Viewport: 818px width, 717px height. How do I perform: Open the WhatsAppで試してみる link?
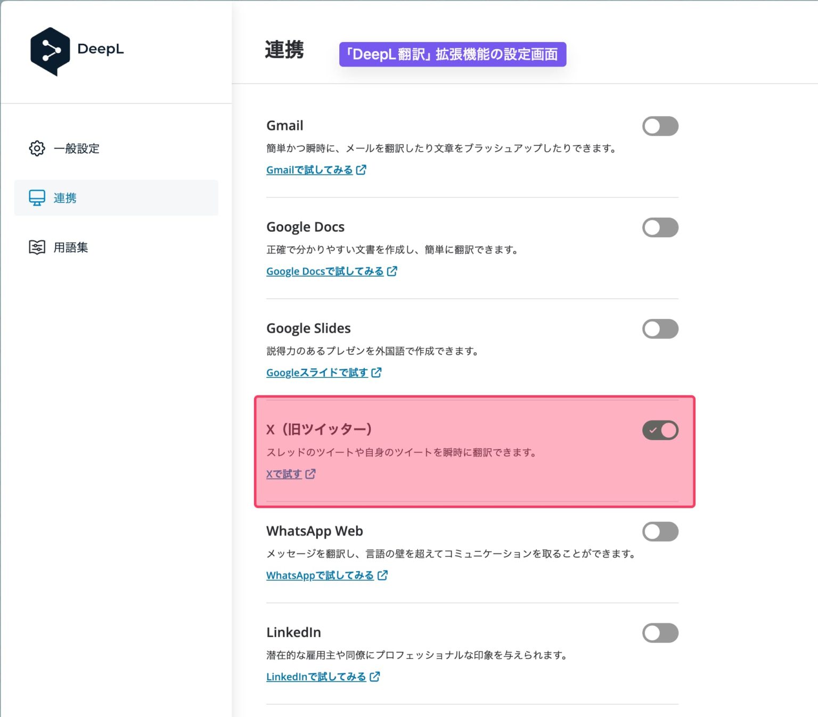click(320, 575)
